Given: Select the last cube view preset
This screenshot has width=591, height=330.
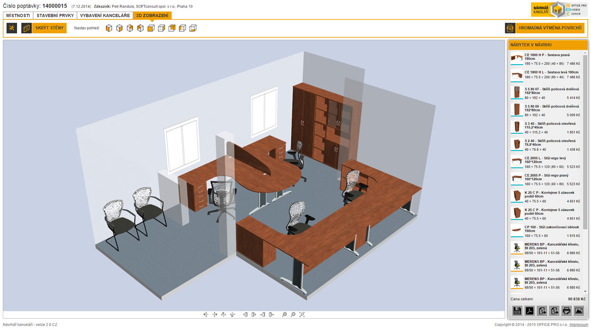Looking at the screenshot, I should (x=193, y=28).
